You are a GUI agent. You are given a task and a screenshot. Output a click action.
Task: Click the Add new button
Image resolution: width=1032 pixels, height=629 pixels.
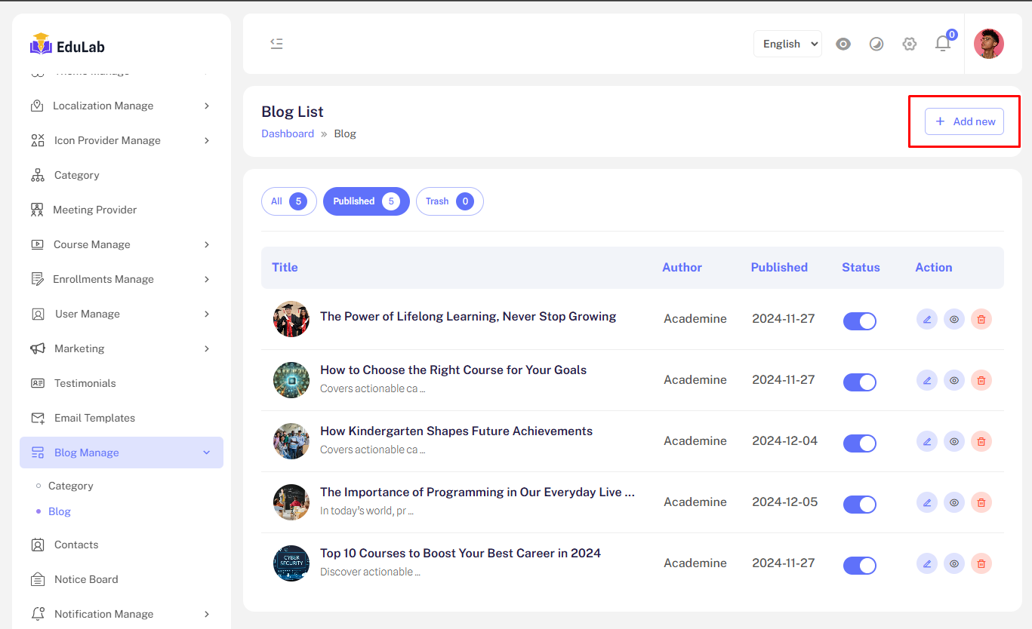tap(964, 121)
